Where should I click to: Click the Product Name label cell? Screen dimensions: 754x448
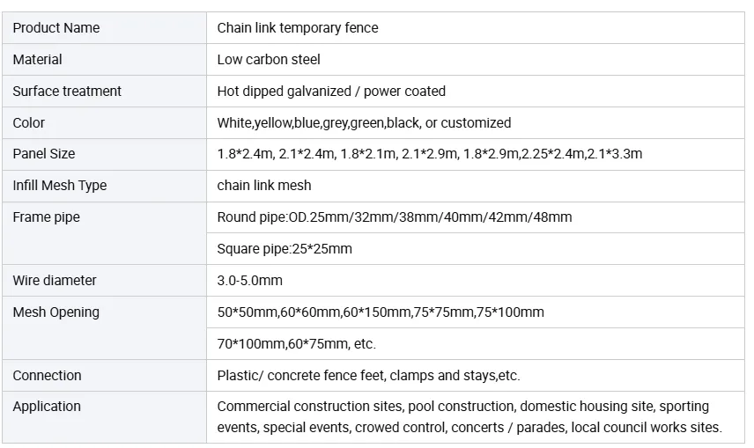point(104,28)
